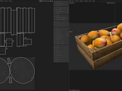
Task: Select the Clear UV Pins command
Action: click(61, 6)
